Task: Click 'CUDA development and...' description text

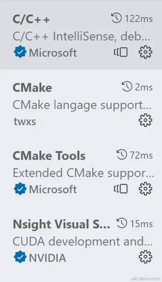Action: [x=83, y=242]
